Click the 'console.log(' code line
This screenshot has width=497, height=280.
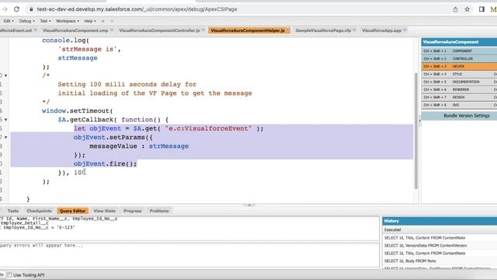click(x=65, y=40)
